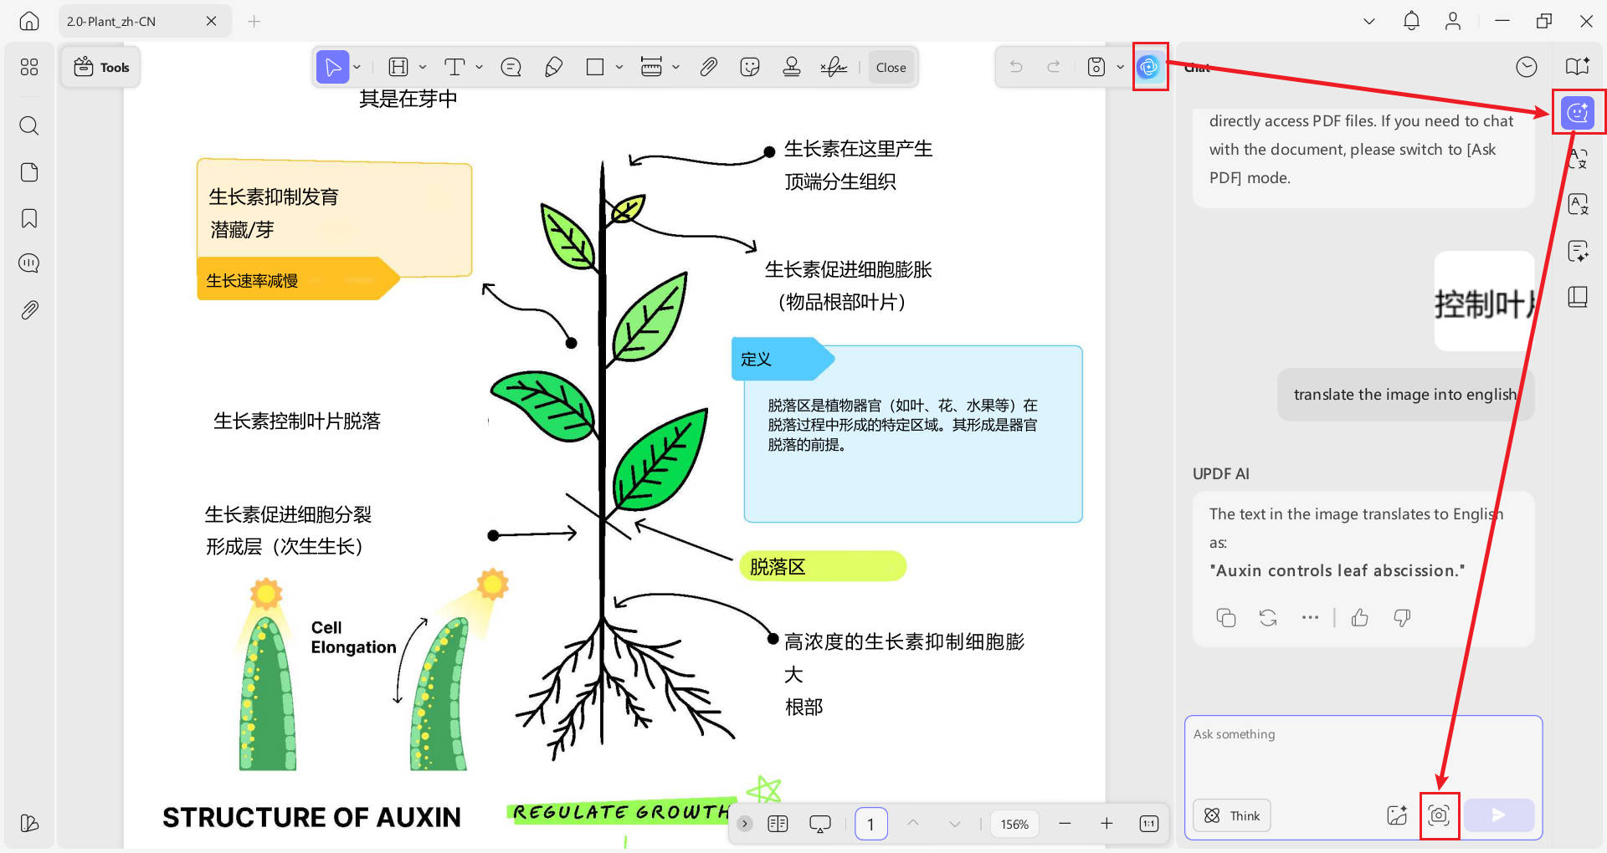Regenerate the UPDF AI response
The height and width of the screenshot is (853, 1607).
click(x=1268, y=618)
